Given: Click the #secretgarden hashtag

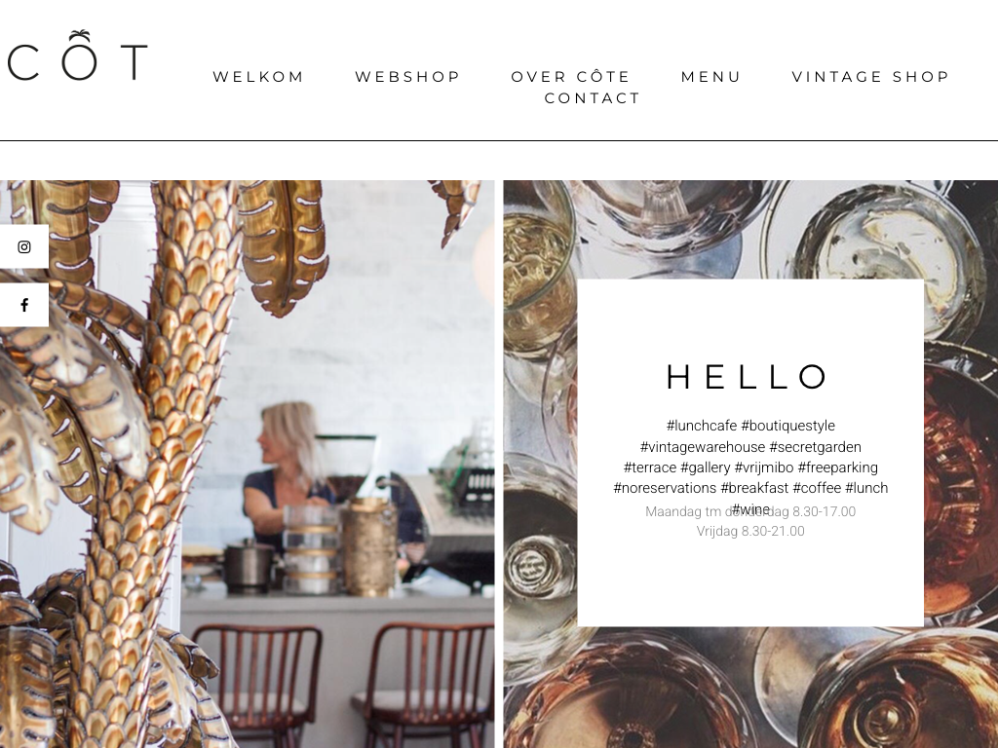Looking at the screenshot, I should pyautogui.click(x=816, y=447).
